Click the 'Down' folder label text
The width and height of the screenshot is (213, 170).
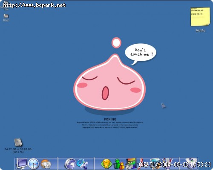pos(6,20)
